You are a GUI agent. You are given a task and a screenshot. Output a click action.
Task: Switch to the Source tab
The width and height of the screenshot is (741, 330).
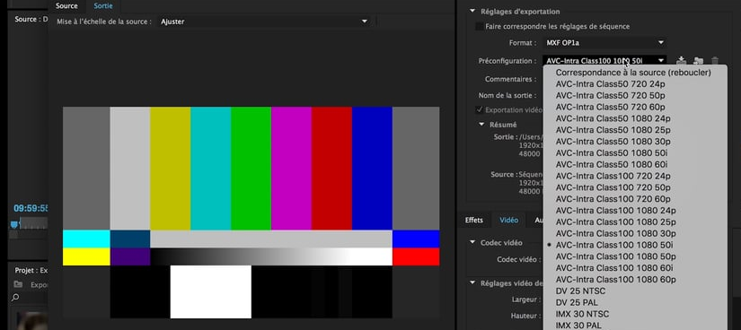[66, 6]
